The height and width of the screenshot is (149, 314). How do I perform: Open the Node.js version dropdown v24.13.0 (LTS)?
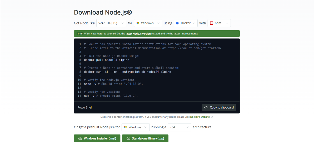point(111,23)
